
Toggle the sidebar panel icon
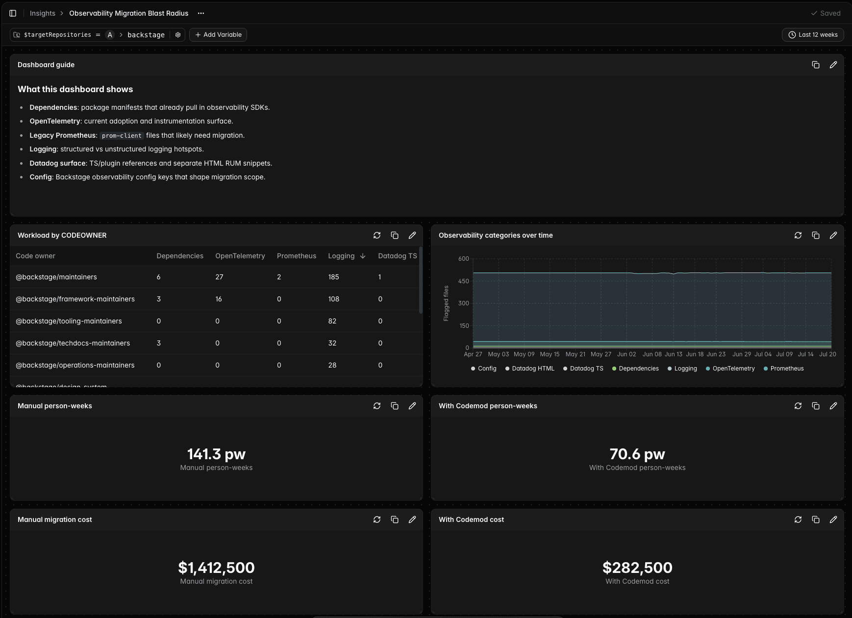pyautogui.click(x=13, y=13)
